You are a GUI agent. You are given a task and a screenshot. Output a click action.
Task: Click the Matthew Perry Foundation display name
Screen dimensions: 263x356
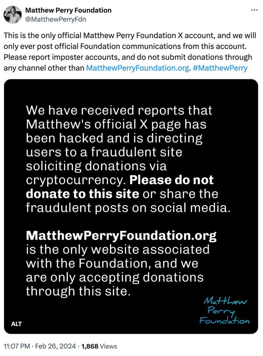68,10
